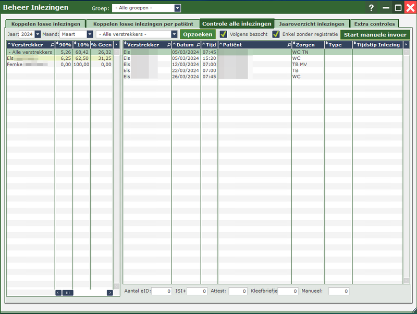The width and height of the screenshot is (417, 314).
Task: Click the ISI+ field
Action: (197, 291)
